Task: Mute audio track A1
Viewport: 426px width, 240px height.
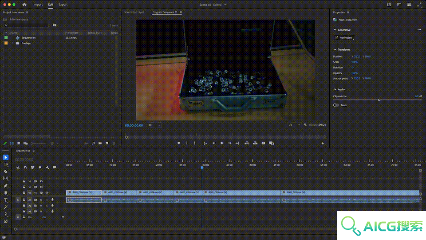Action: pyautogui.click(x=41, y=200)
